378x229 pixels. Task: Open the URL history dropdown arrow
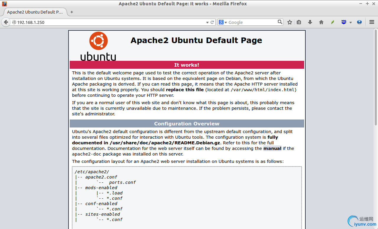(x=207, y=22)
